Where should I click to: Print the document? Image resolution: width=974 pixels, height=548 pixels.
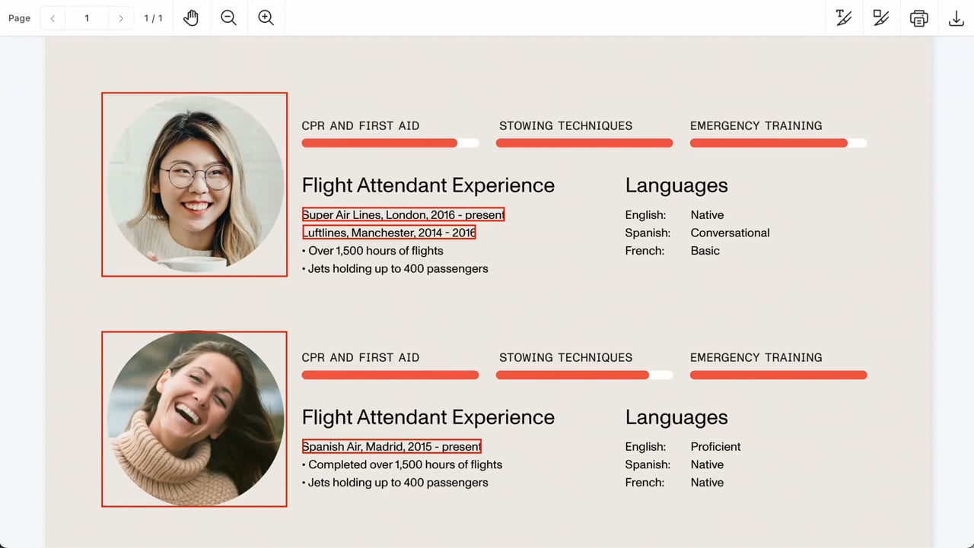point(918,18)
